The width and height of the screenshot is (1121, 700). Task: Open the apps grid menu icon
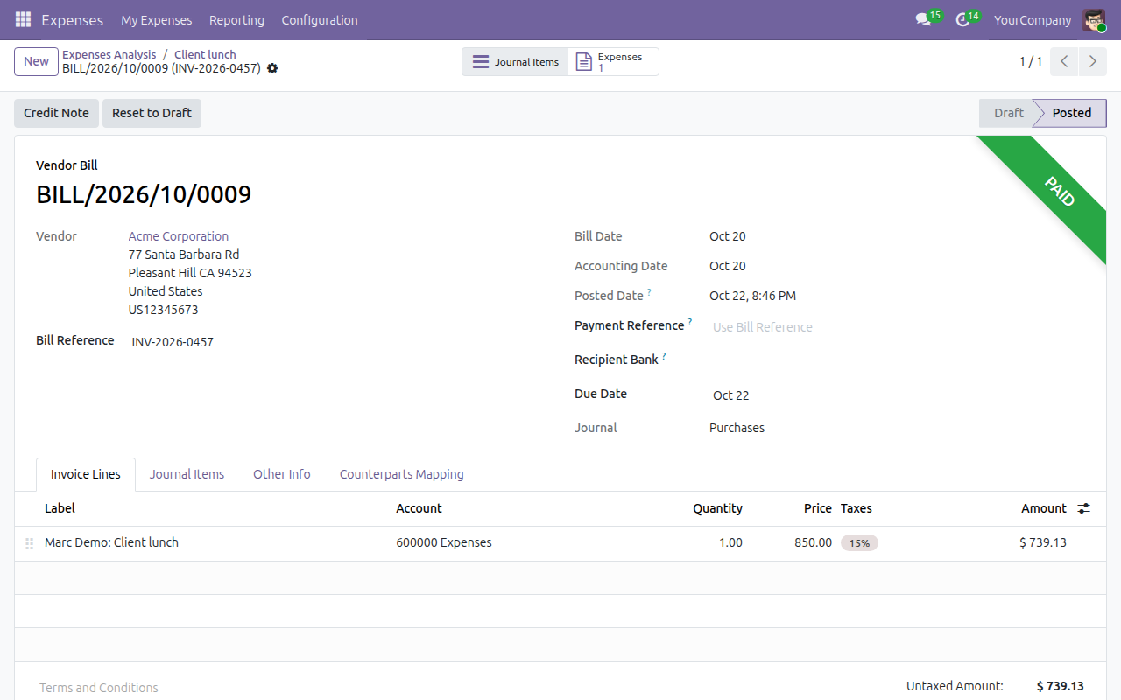pos(23,19)
